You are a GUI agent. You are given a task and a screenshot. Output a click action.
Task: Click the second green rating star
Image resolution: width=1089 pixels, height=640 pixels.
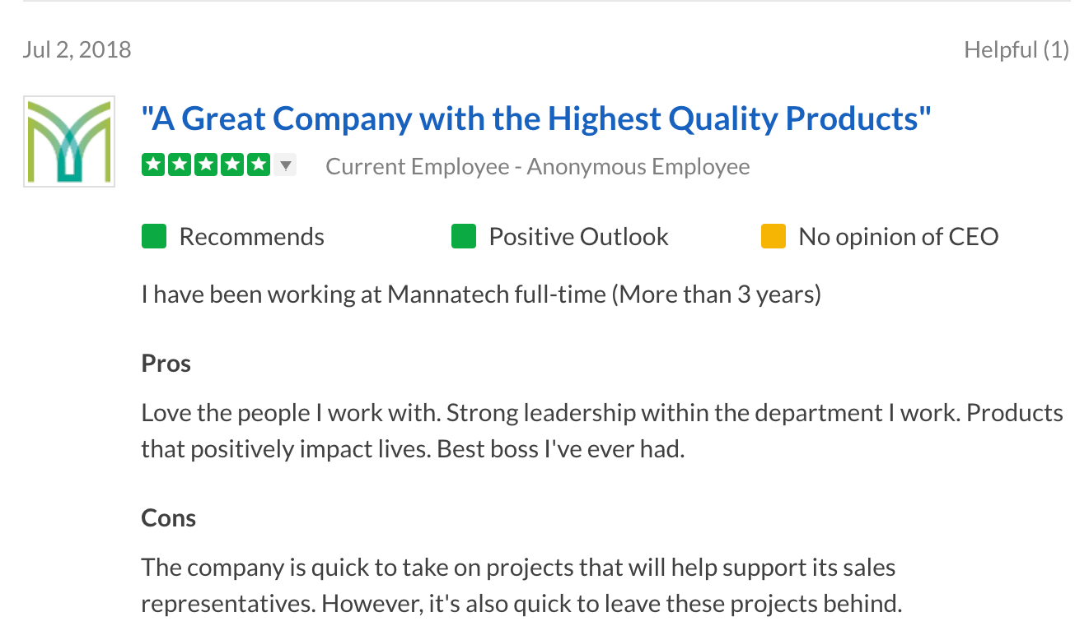(180, 165)
